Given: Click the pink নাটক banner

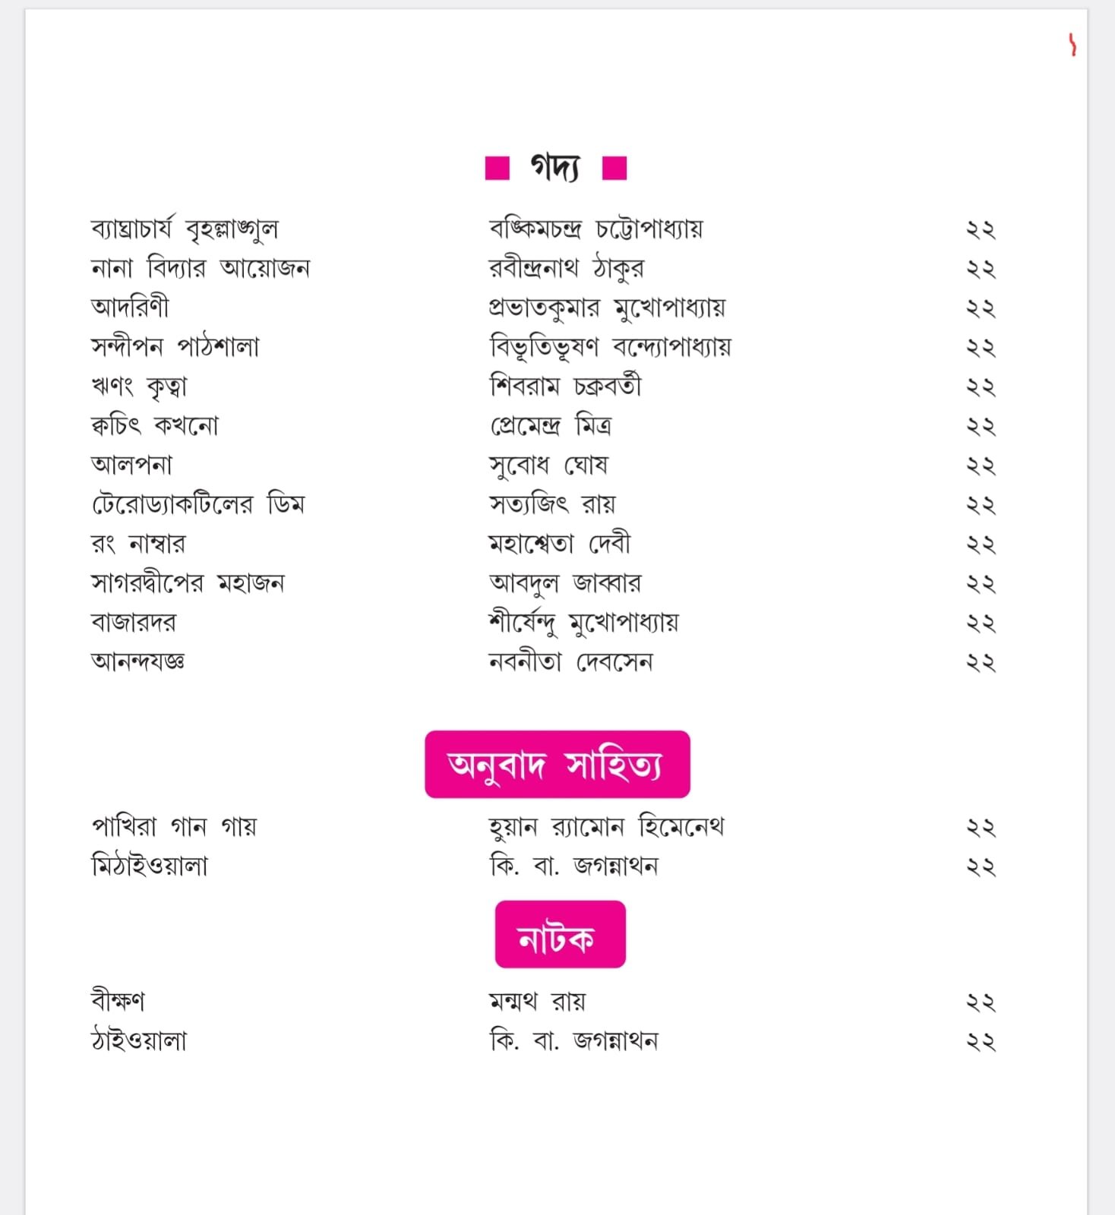Looking at the screenshot, I should [560, 935].
